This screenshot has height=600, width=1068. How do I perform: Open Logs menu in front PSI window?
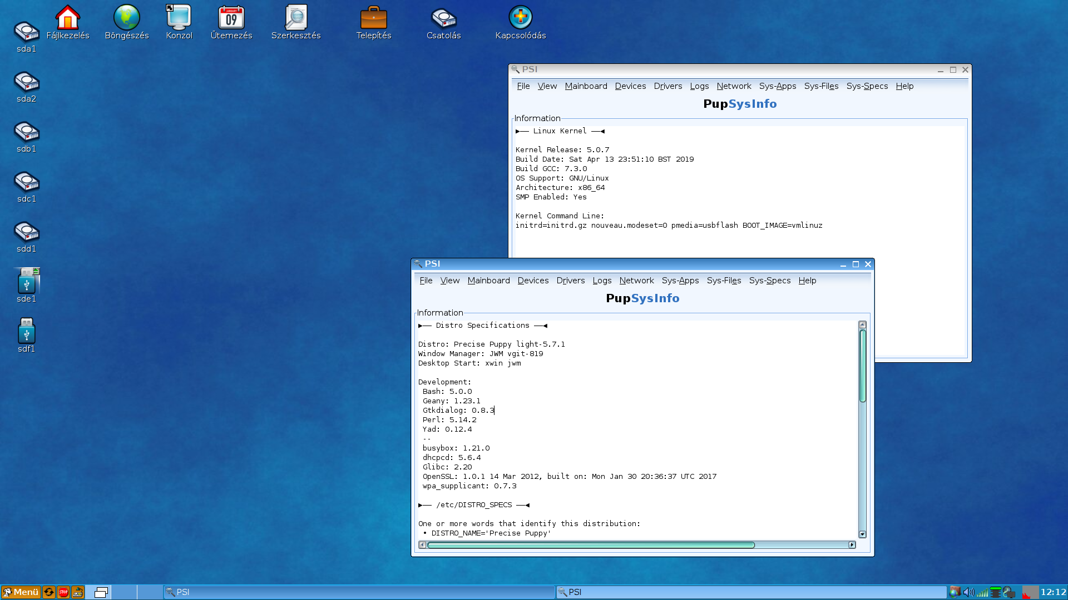pos(602,281)
